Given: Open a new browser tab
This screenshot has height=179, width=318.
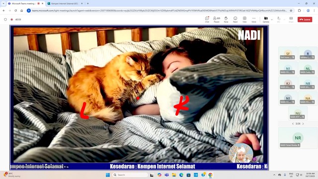Looking at the screenshot, I should point(88,3).
